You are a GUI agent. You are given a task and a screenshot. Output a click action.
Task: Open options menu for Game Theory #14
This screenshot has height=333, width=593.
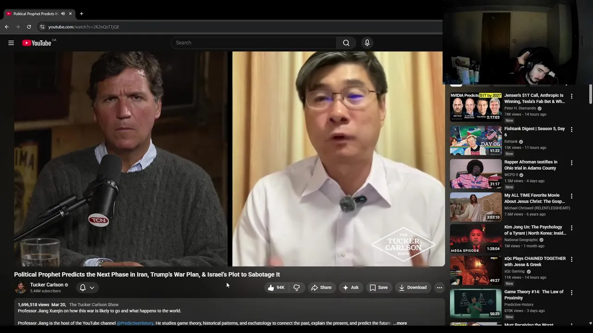click(572, 293)
